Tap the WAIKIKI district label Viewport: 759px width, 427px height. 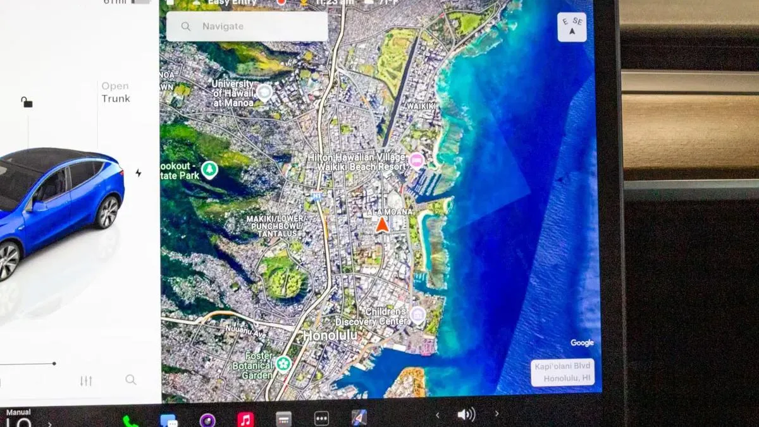tap(421, 106)
